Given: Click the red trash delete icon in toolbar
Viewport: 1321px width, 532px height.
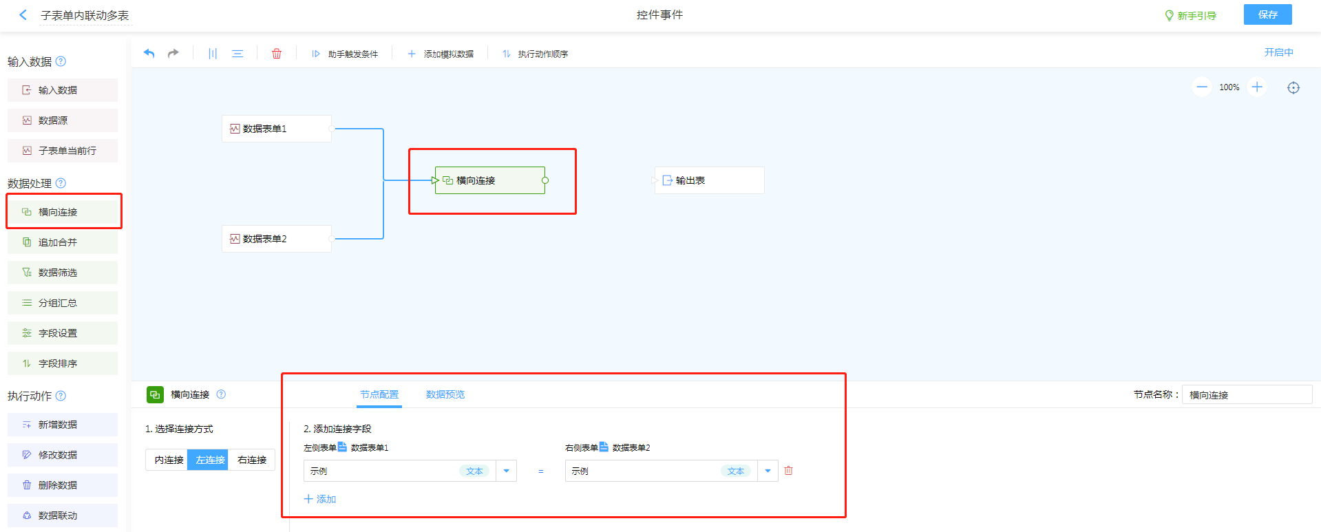Looking at the screenshot, I should [277, 54].
